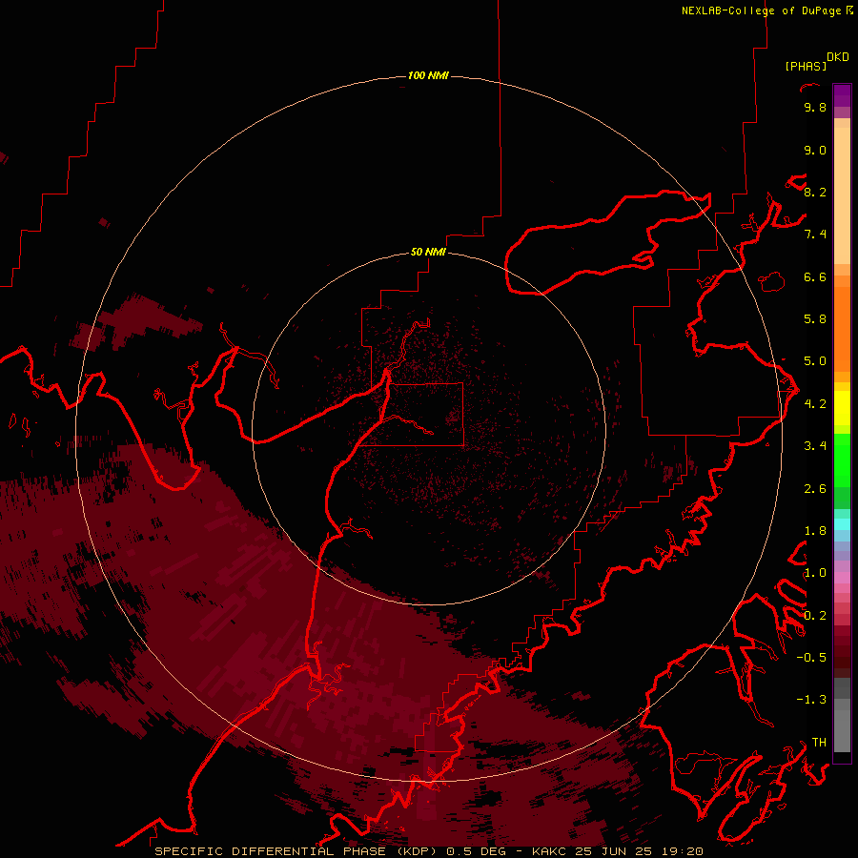The image size is (858, 858).
Task: Click the light peach segment of color bar
Action: coord(842,197)
